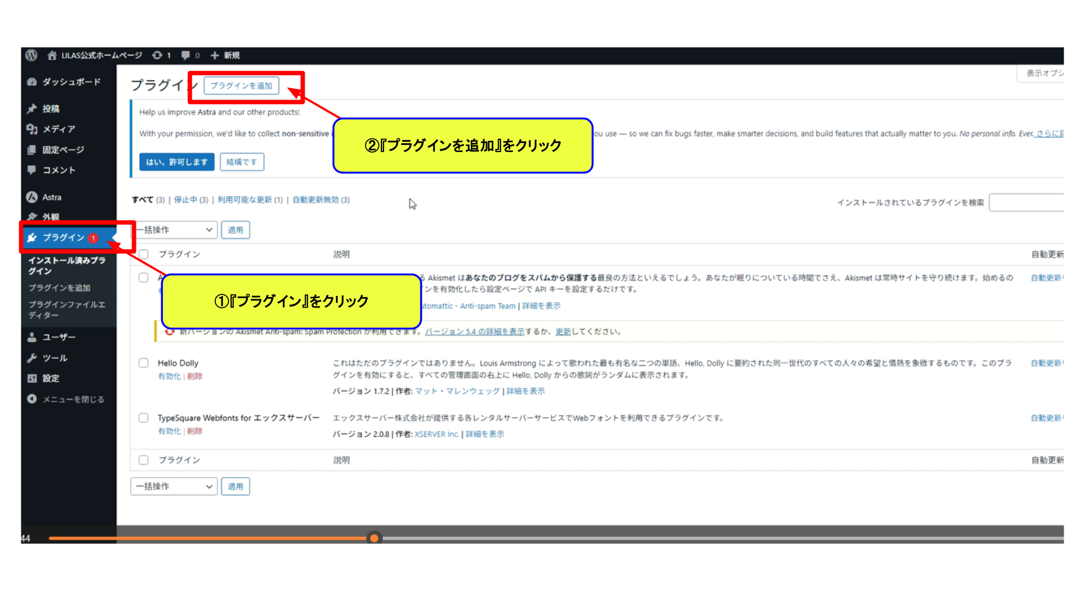Click the video progress bar handle
Screen dimensions: 1085x591
(374, 538)
